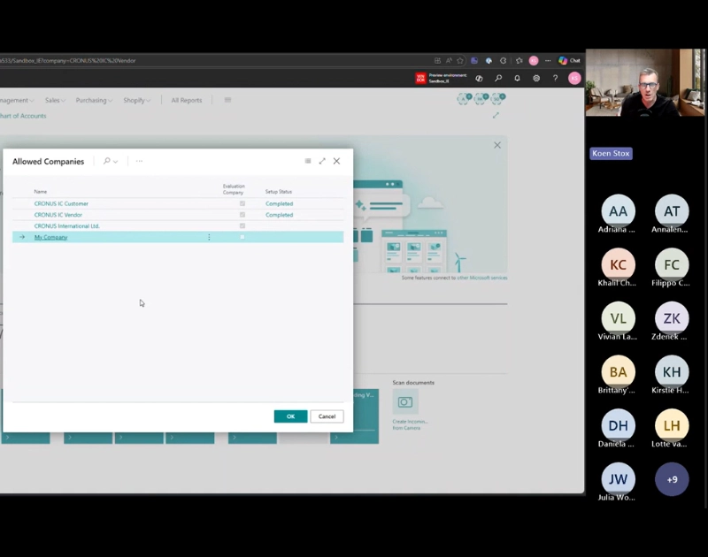Click the SO teaching tip bubble
This screenshot has height=557, width=708.
(x=497, y=99)
